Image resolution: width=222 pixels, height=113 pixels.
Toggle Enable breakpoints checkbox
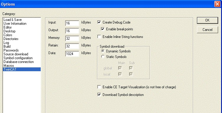[x=103, y=29]
